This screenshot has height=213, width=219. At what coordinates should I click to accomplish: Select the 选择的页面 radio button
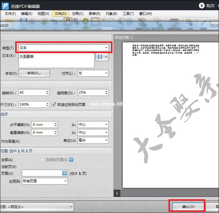tap(42, 160)
